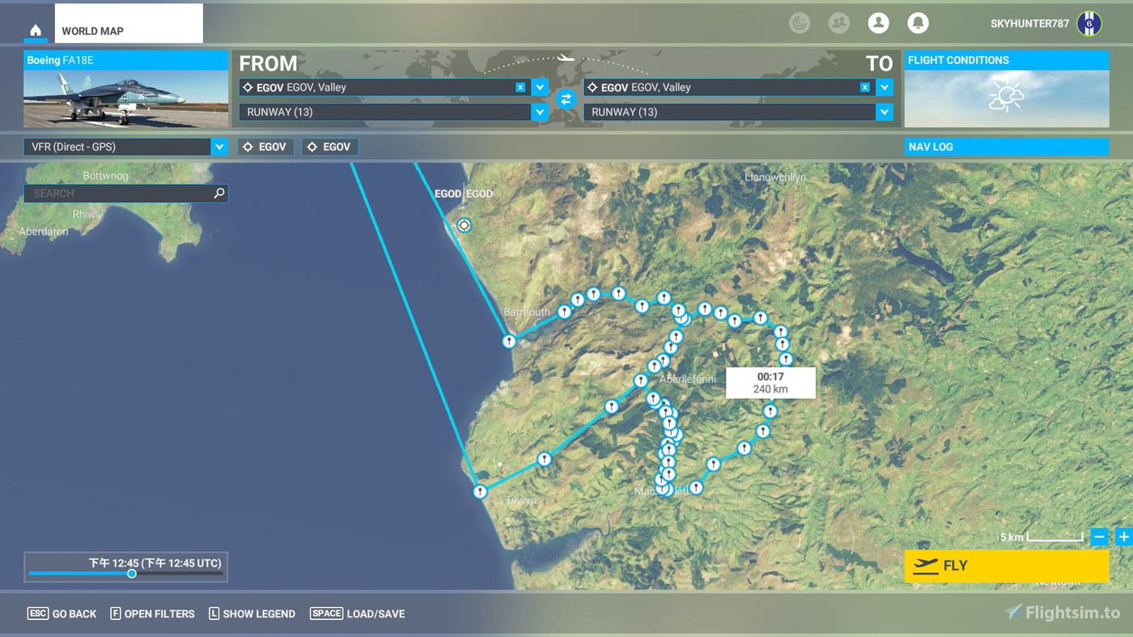Adjust the 12:45 time of day slider
The height and width of the screenshot is (637, 1133).
coord(132,573)
